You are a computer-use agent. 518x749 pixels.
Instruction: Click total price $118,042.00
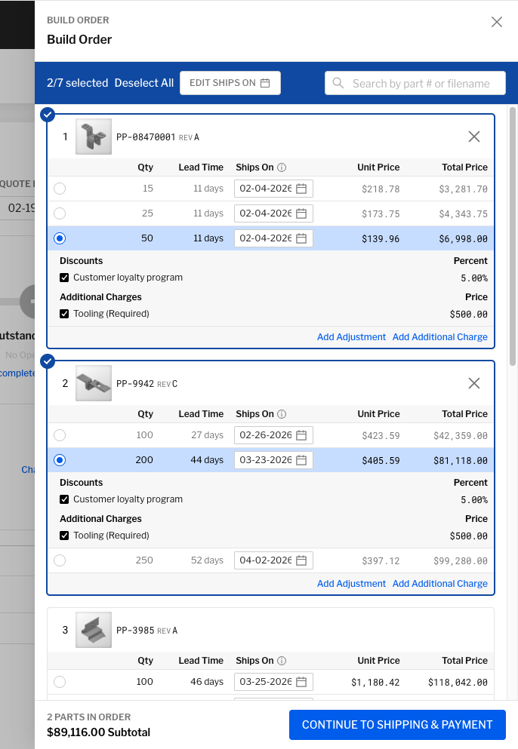(x=458, y=682)
